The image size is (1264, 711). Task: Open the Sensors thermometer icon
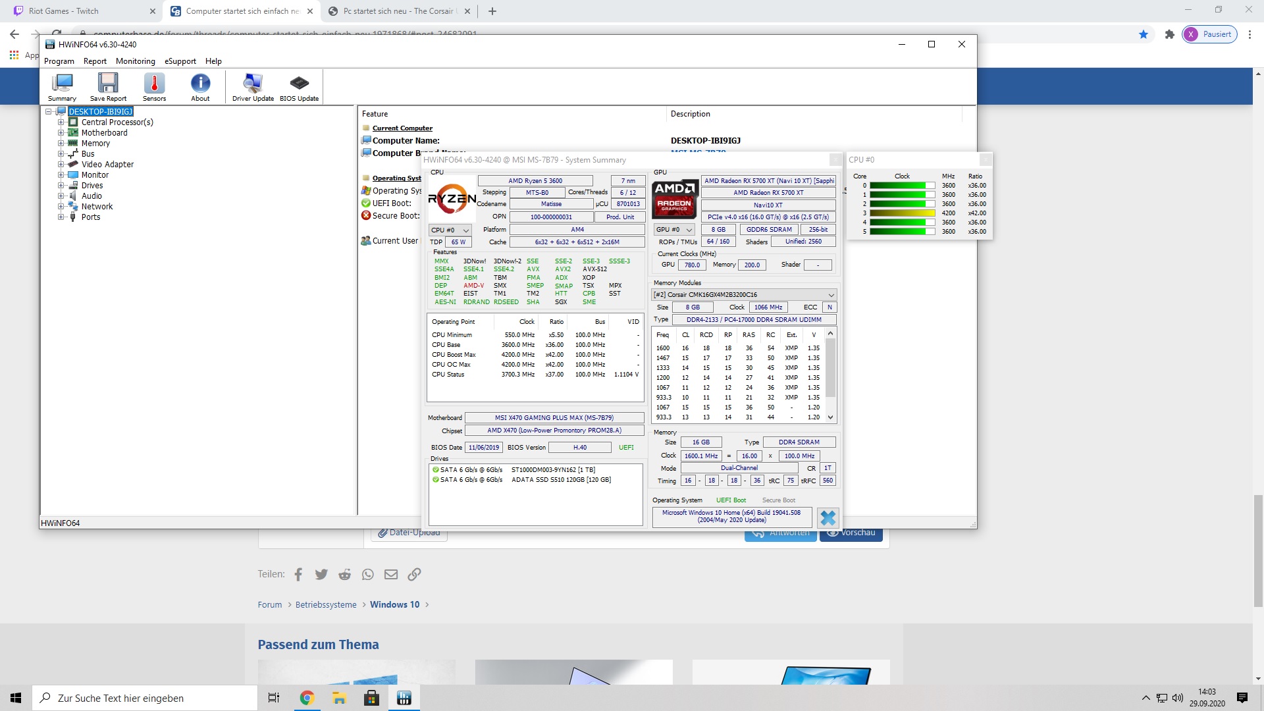(x=154, y=87)
